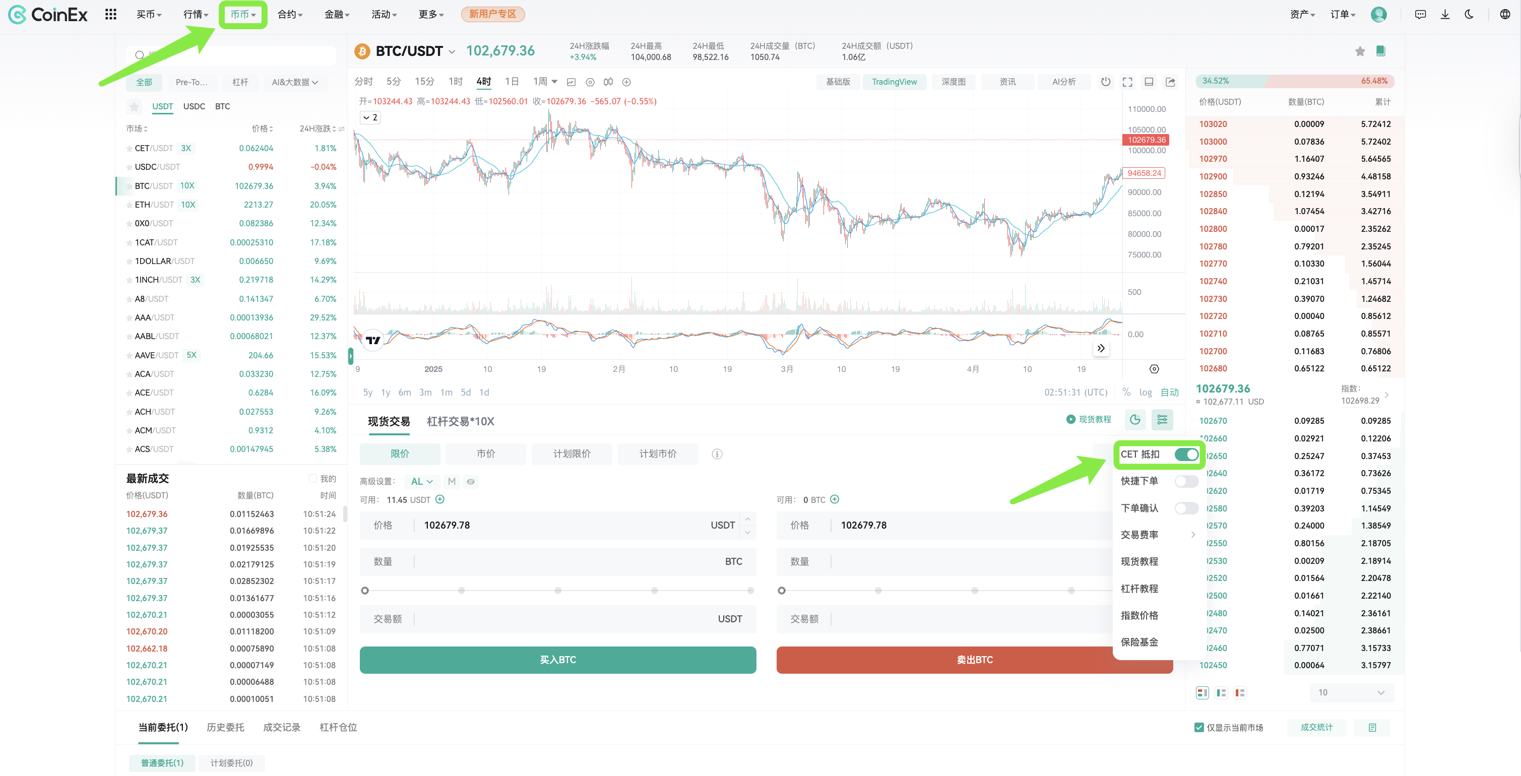Image resolution: width=1521 pixels, height=776 pixels.
Task: Show sell-only order book layout icon
Action: click(x=1240, y=693)
